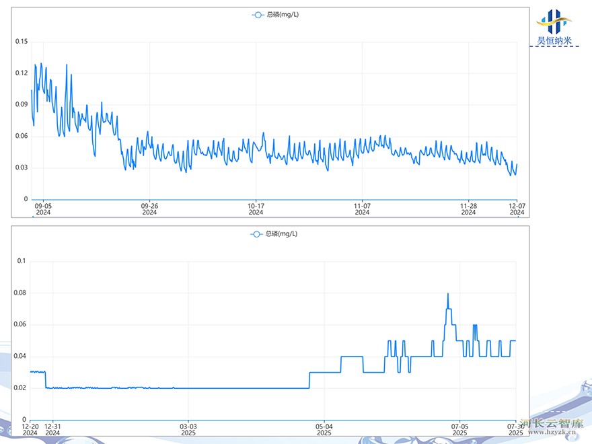Select the 03-03 2025 date axis label
This screenshot has height=444, width=592.
188,430
